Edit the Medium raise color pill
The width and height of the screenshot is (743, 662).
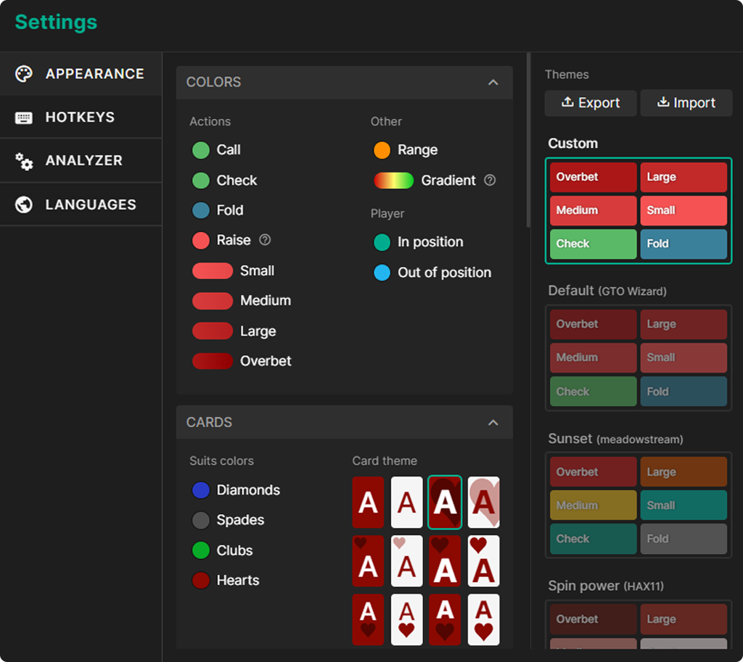click(213, 301)
